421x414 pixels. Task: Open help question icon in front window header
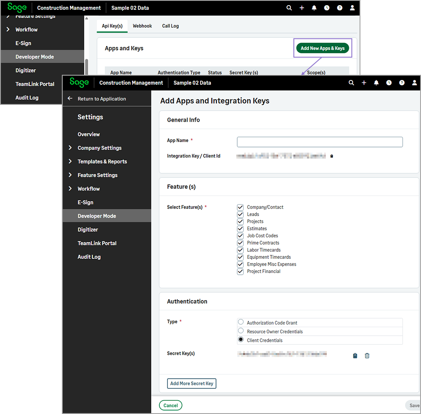(402, 83)
